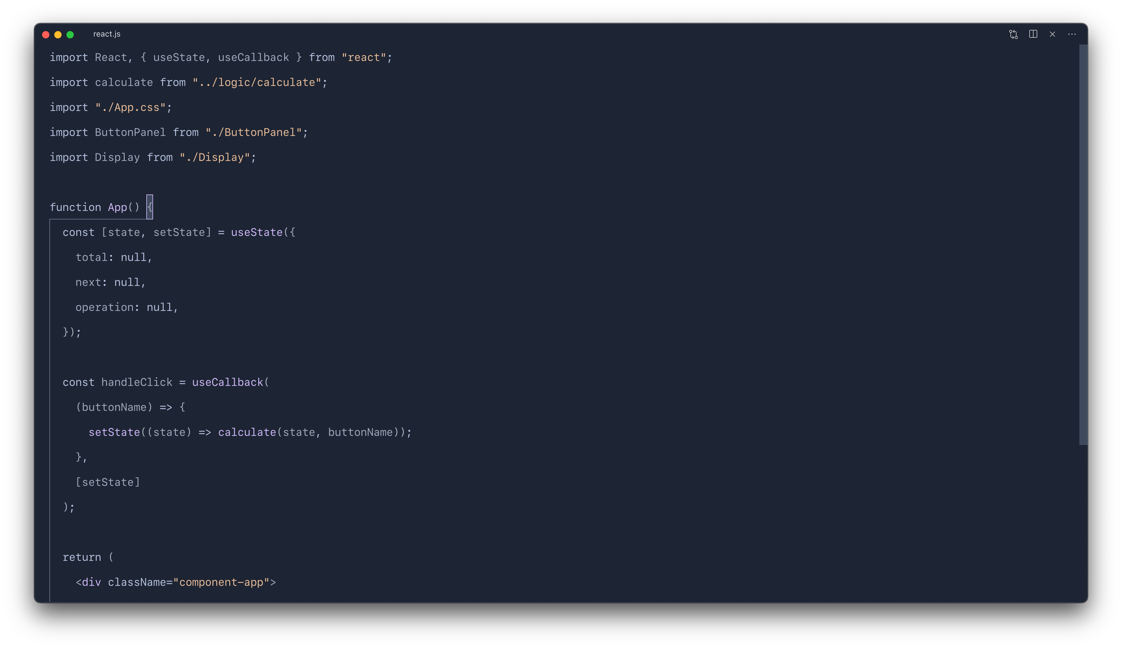
Task: Click the red close window button
Action: [46, 35]
